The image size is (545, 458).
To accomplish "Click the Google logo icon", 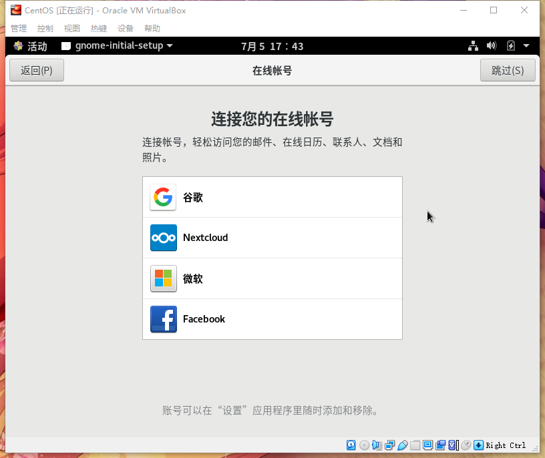I will click(x=163, y=197).
